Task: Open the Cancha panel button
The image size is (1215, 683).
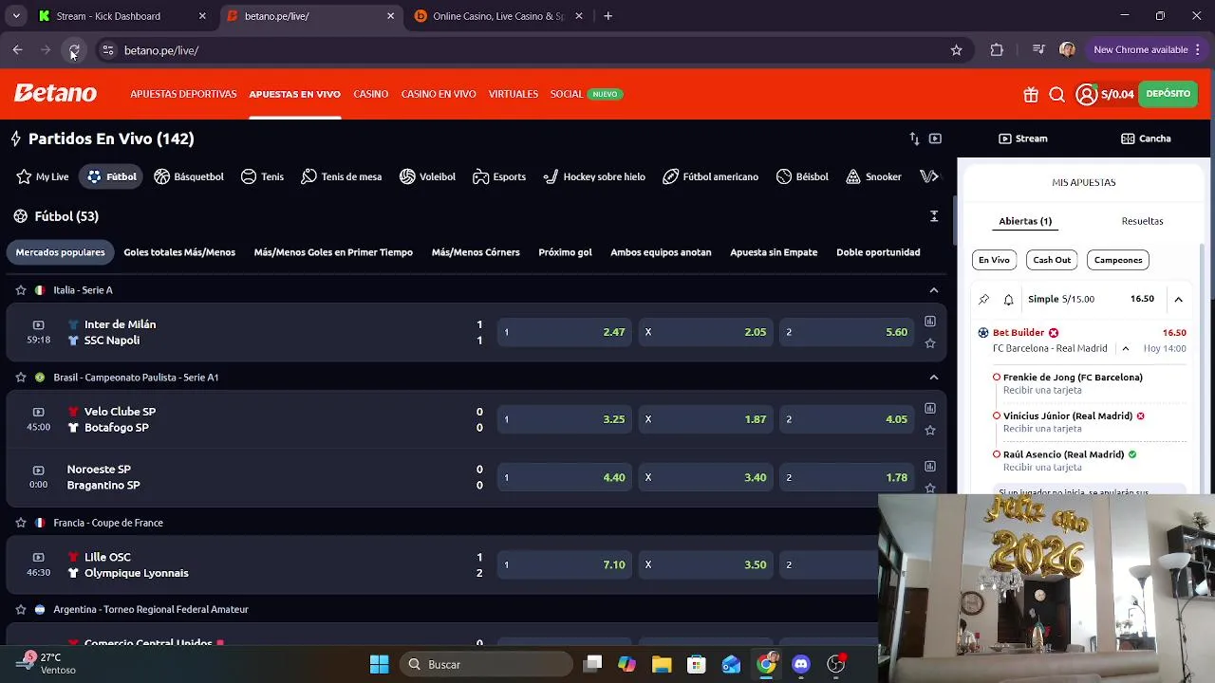Action: click(x=1146, y=138)
